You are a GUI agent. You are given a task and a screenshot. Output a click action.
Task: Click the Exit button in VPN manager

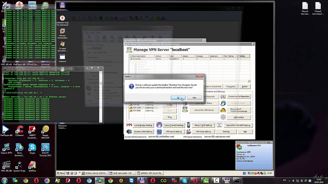click(245, 132)
